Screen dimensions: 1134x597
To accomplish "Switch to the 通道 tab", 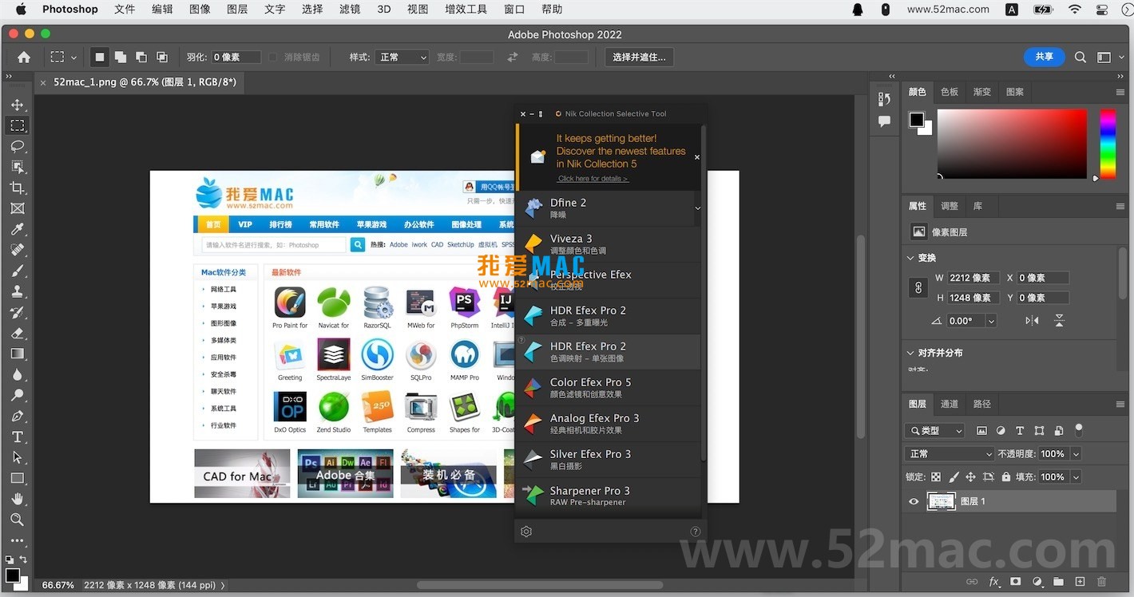I will (x=949, y=404).
